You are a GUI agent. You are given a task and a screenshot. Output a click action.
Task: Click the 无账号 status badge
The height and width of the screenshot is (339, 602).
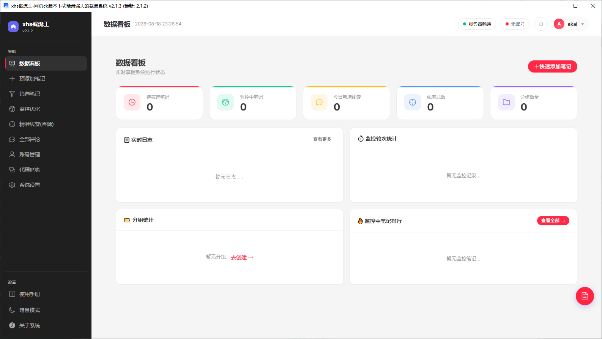[515, 24]
